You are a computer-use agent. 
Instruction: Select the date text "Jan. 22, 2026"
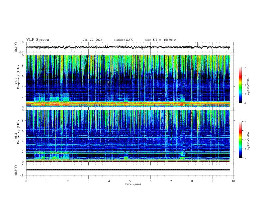tap(93, 40)
